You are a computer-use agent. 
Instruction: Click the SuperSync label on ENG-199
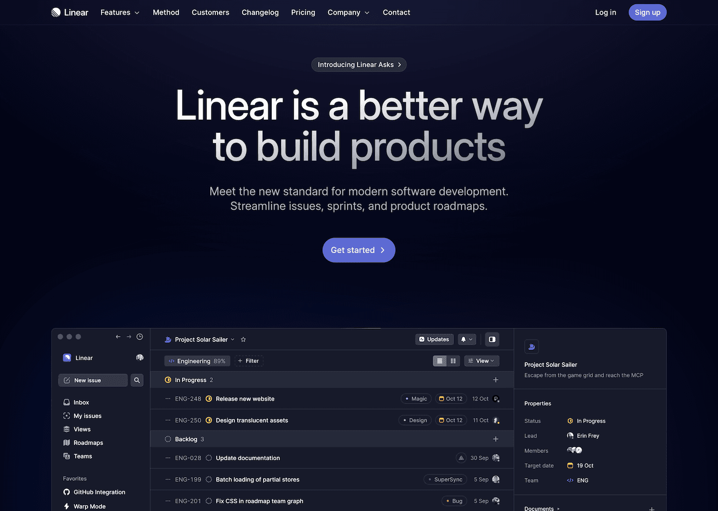point(445,480)
